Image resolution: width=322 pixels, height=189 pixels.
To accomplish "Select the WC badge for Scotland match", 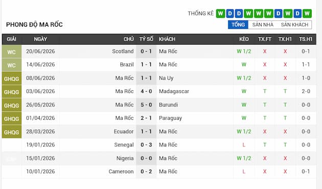I will click(11, 51).
